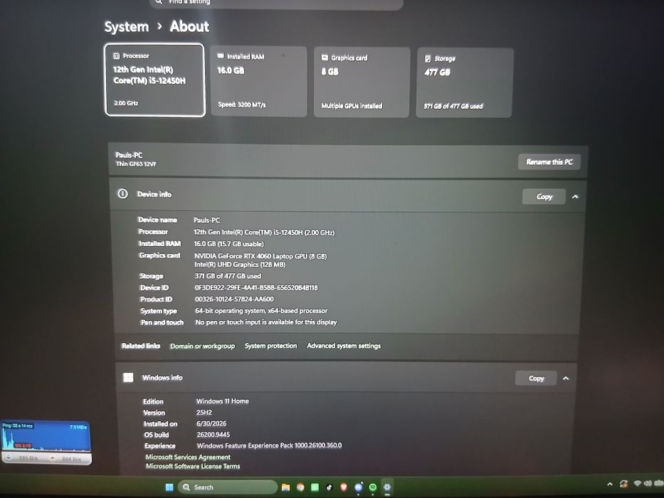664x498 pixels.
Task: Click Rename this PC button
Action: click(549, 161)
